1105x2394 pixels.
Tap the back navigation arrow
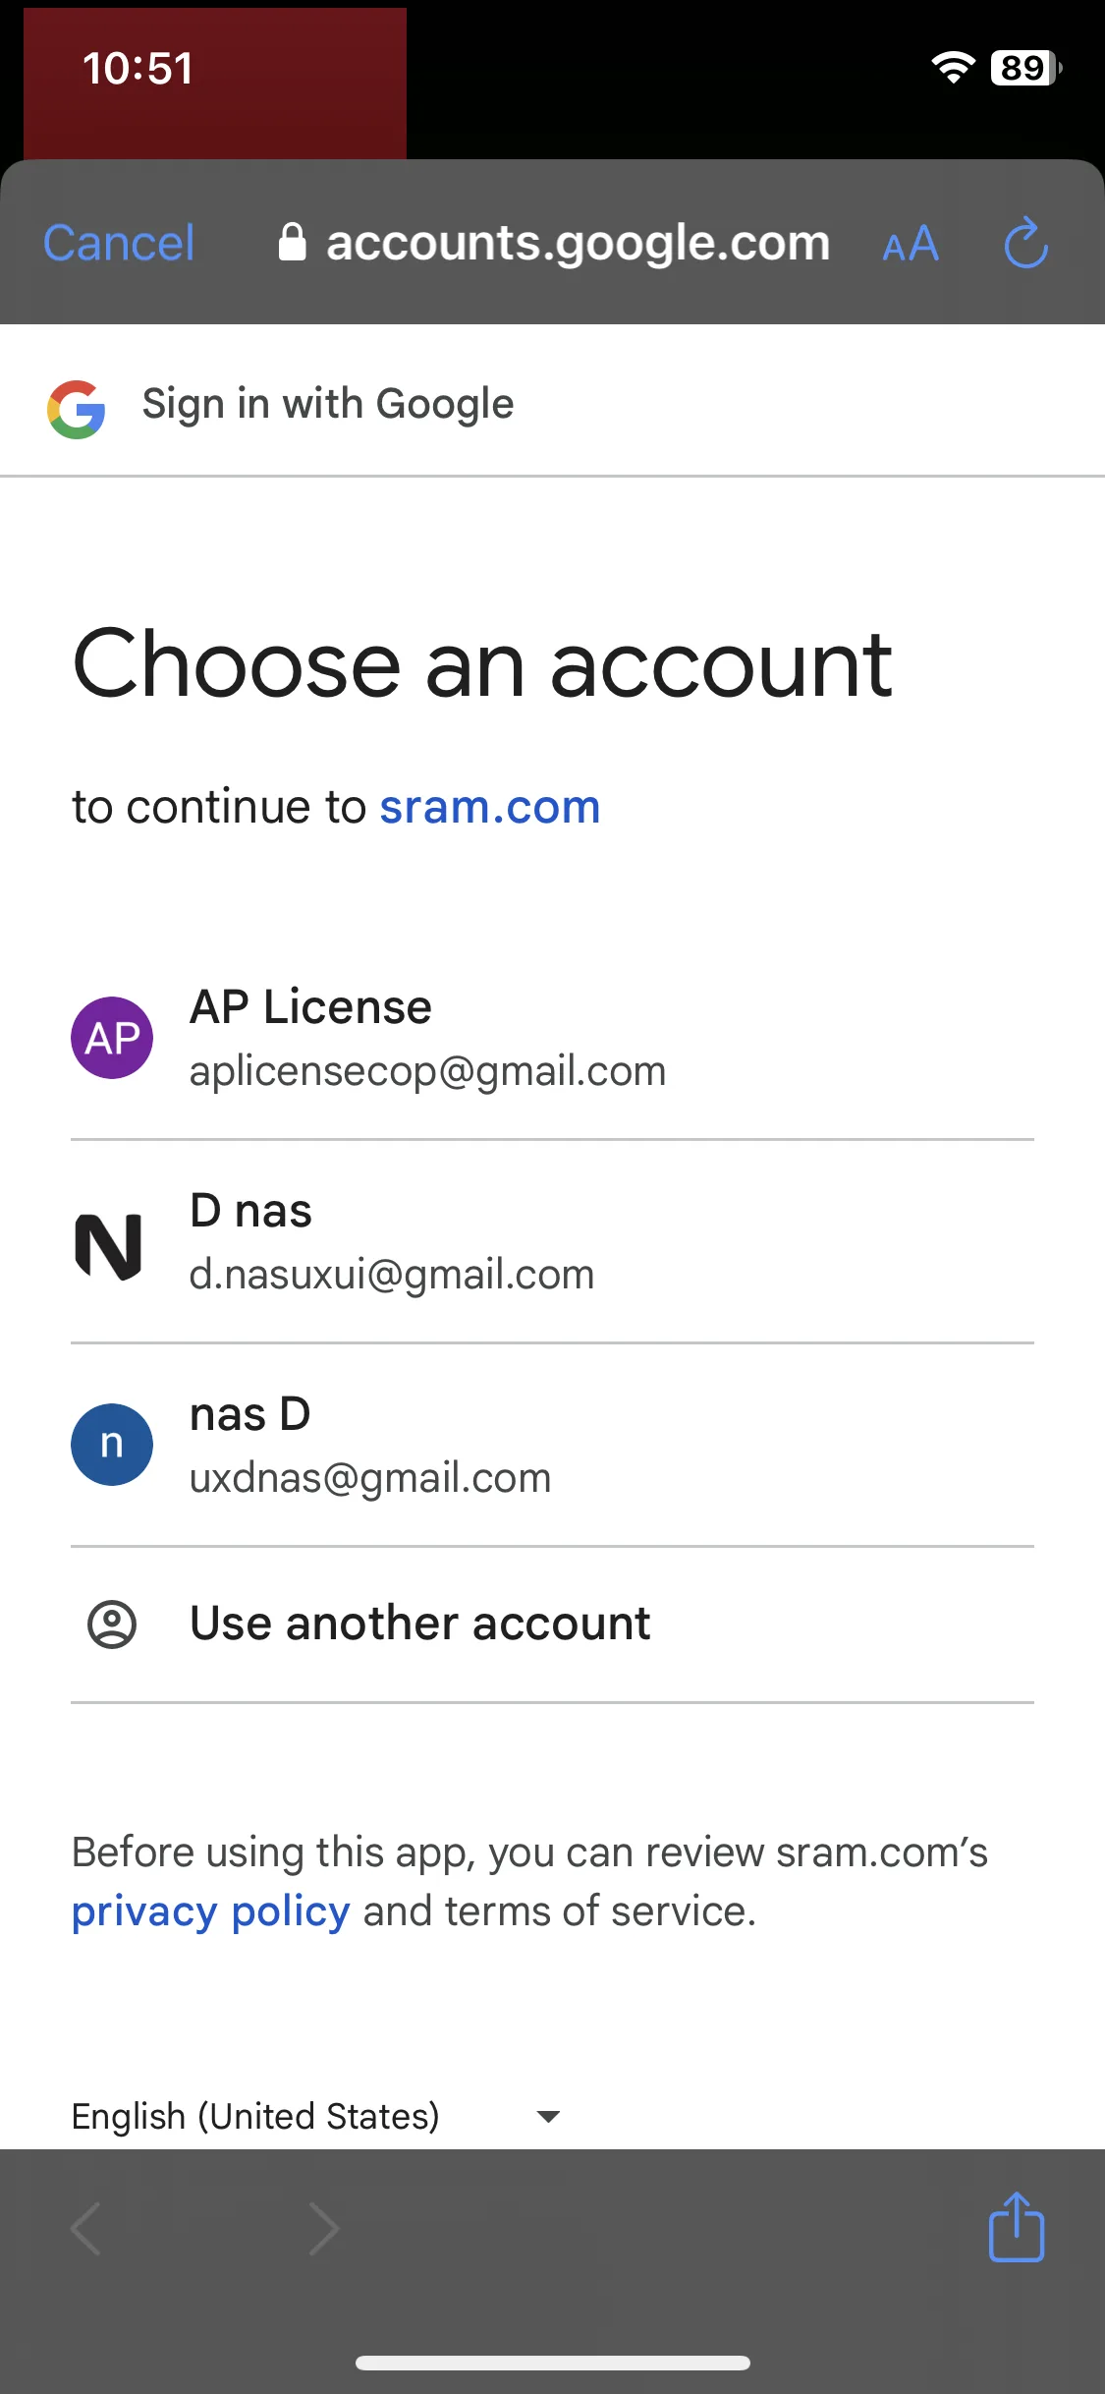coord(86,2228)
